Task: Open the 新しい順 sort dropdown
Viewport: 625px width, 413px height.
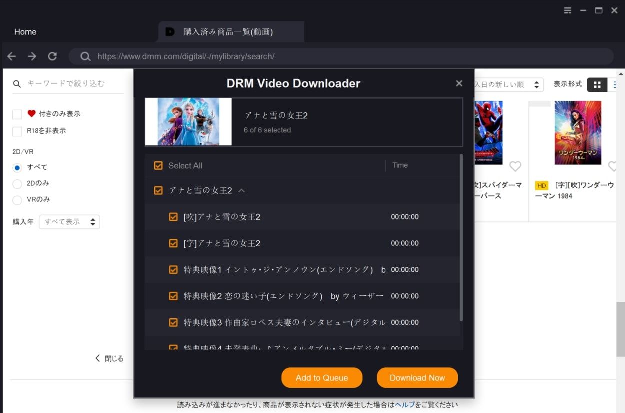Action: [x=508, y=85]
